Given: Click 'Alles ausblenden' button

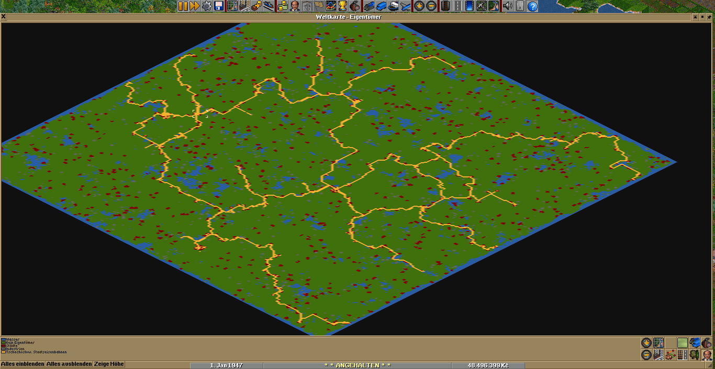Looking at the screenshot, I should [69, 364].
